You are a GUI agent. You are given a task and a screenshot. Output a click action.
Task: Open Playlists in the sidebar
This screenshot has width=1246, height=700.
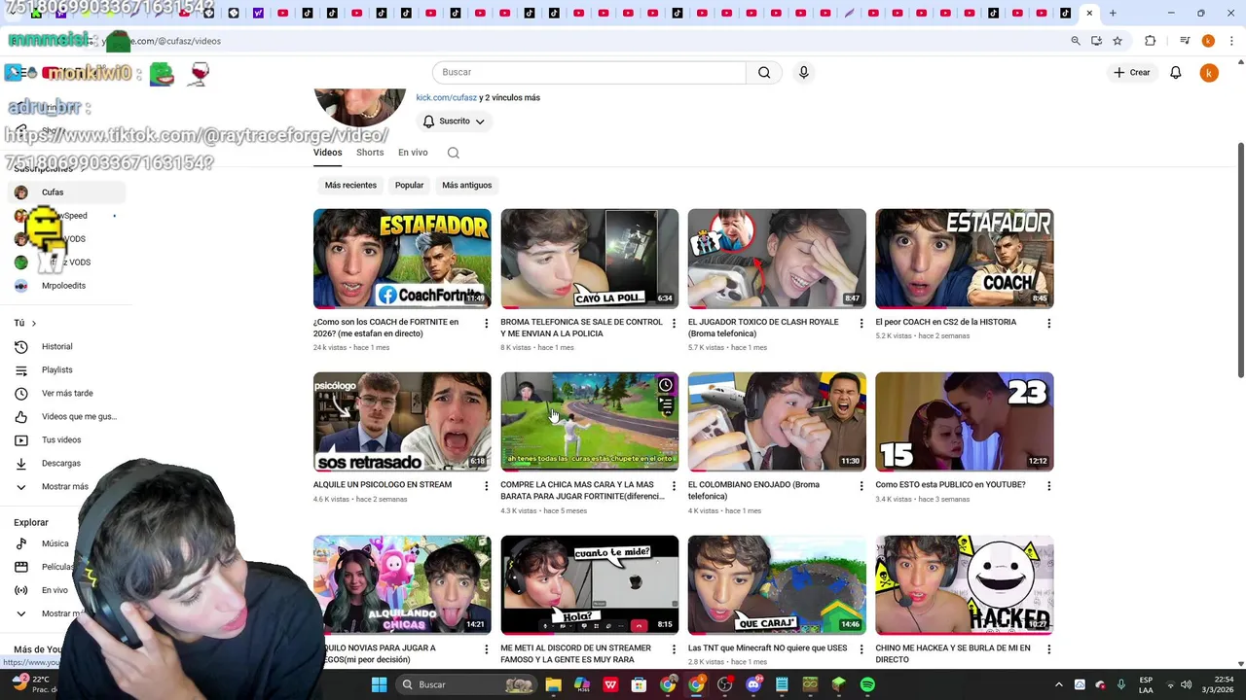pyautogui.click(x=64, y=369)
